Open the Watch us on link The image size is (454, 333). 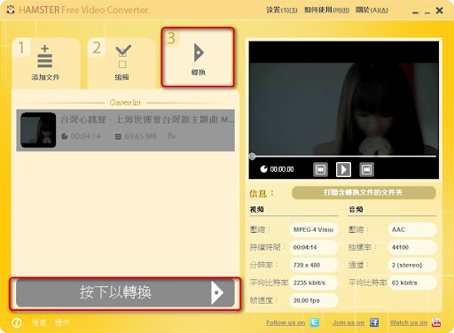click(x=409, y=322)
